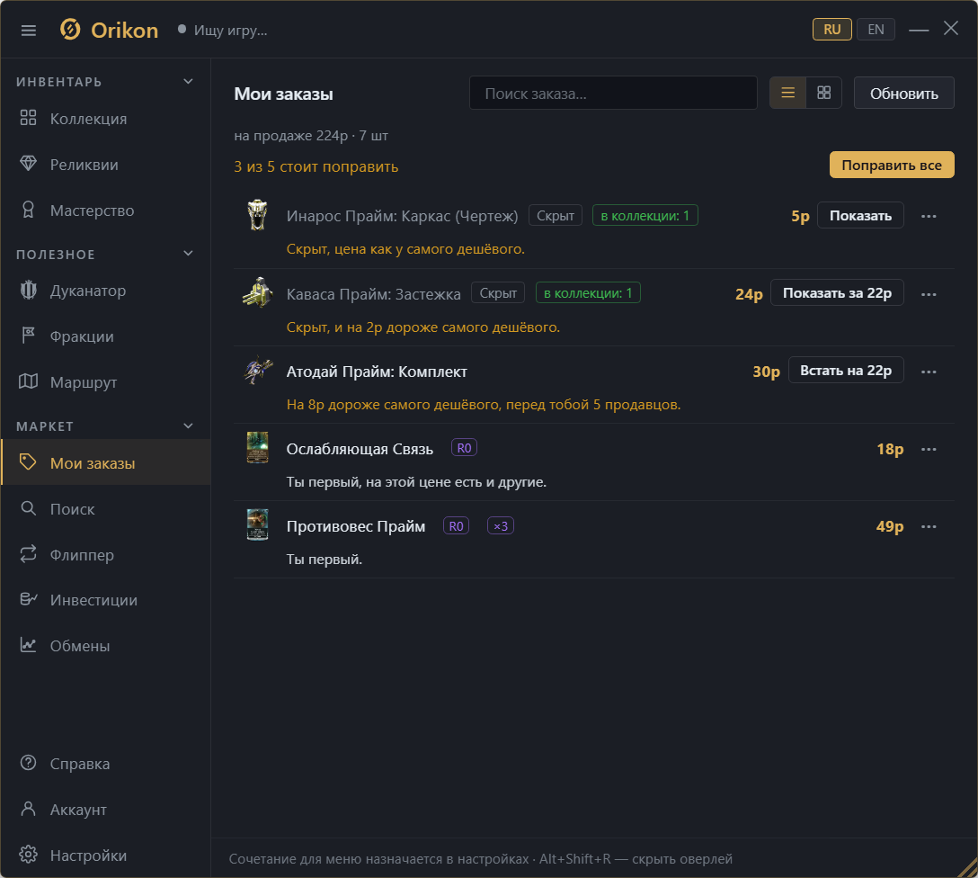Screen dimensions: 978x878
Task: Click the Мастерство medal icon
Action: pos(28,210)
